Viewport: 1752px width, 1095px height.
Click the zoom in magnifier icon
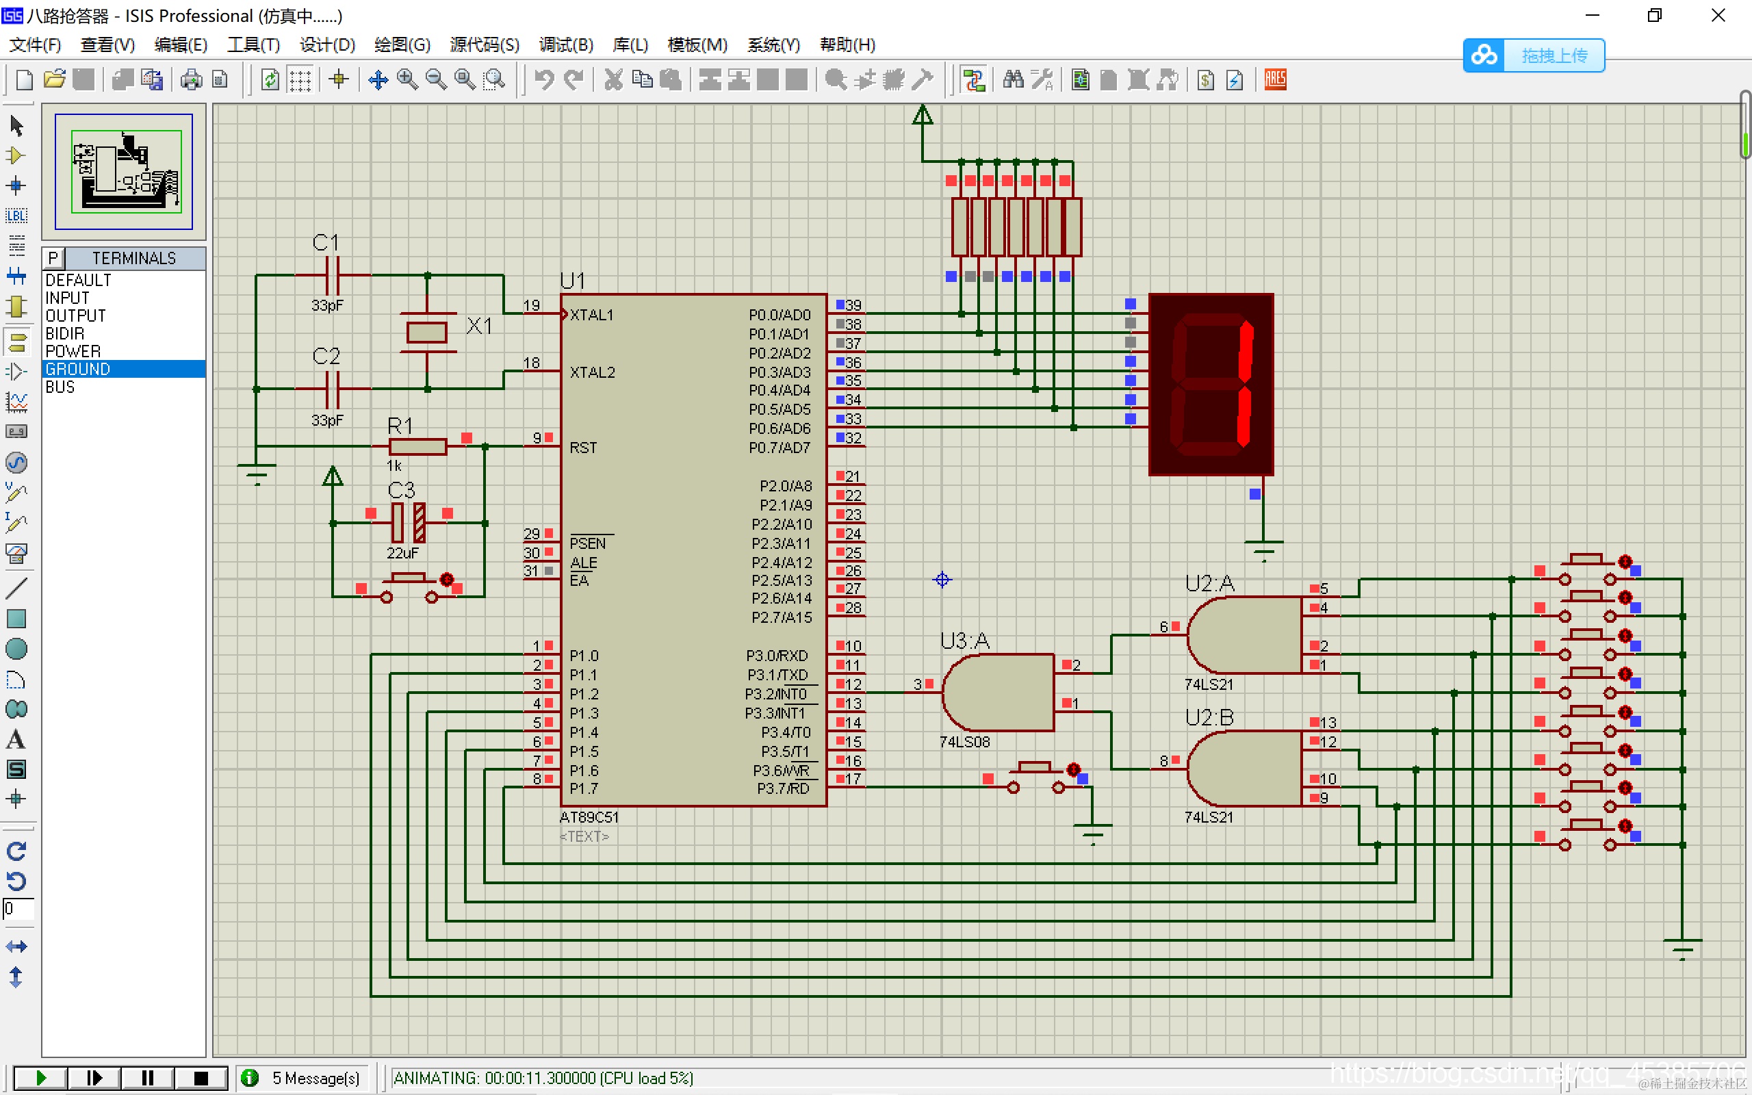pyautogui.click(x=407, y=79)
